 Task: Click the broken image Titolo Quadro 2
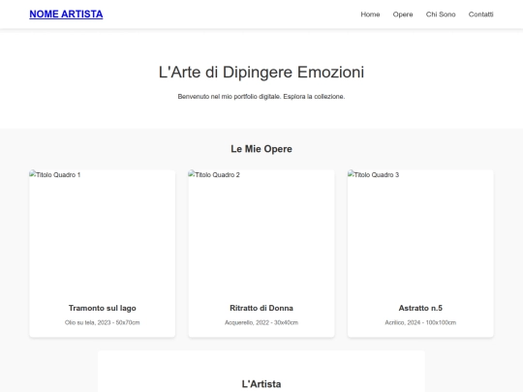pos(261,231)
